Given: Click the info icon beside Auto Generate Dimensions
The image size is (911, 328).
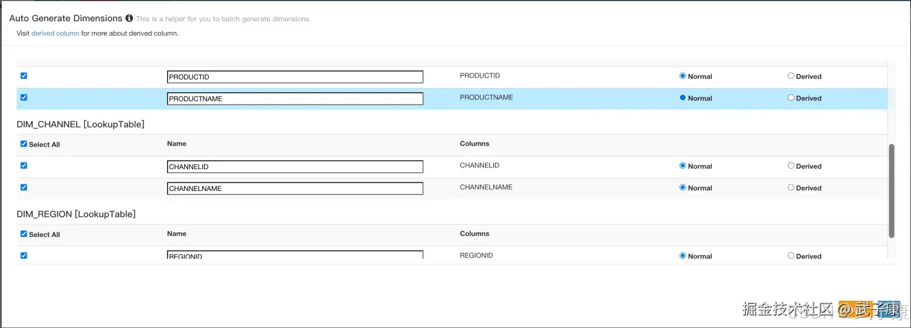Looking at the screenshot, I should click(x=129, y=18).
